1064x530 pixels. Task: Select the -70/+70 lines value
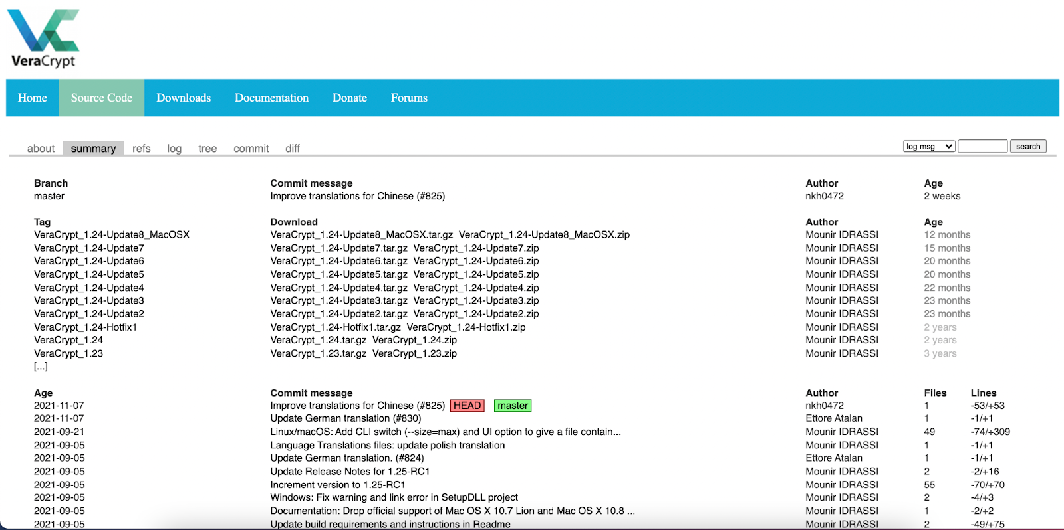[988, 484]
